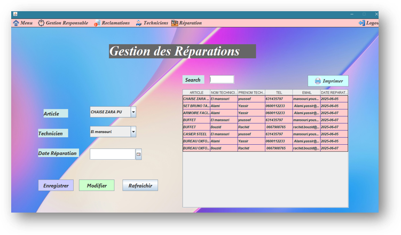Select the Logout menu item
This screenshot has width=401, height=235.
point(368,23)
